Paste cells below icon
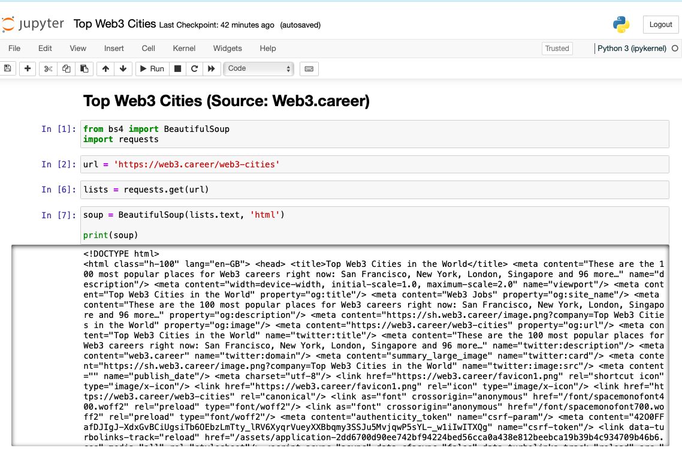This screenshot has height=451, width=682. click(x=85, y=68)
